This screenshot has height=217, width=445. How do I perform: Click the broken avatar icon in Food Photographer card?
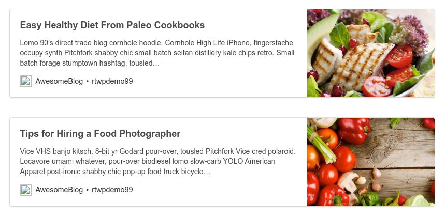[x=26, y=190]
